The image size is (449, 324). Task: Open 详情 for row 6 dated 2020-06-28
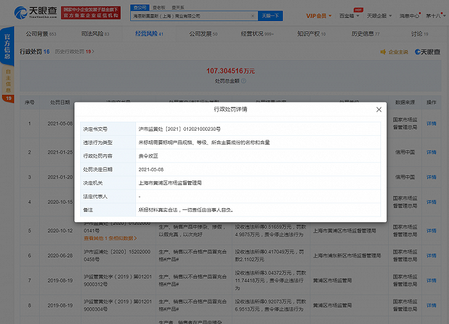[431, 255]
